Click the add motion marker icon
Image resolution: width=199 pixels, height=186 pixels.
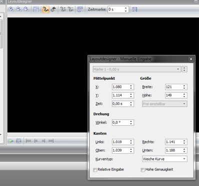(x=63, y=9)
